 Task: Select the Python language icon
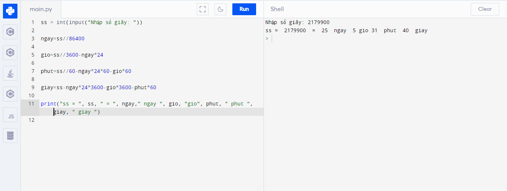coord(10,11)
